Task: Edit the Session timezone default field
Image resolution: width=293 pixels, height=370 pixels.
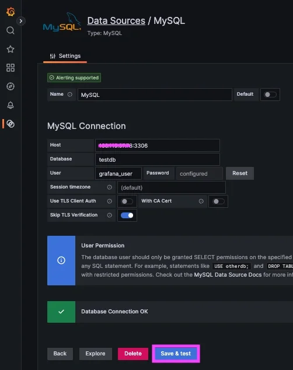Action: click(x=171, y=187)
